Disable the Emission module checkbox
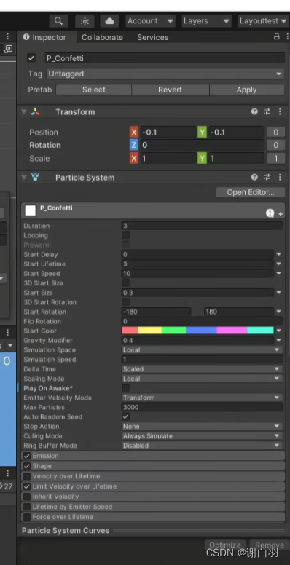This screenshot has height=565, width=290. (27, 456)
